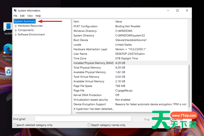This screenshot has height=136, width=204.
Task: Select the Time Zone row
Action: tap(130, 58)
